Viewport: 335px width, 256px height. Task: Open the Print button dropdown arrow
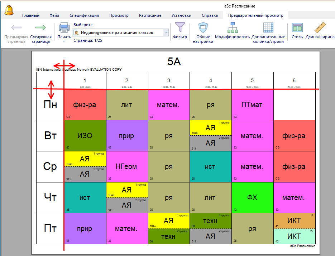(64, 41)
